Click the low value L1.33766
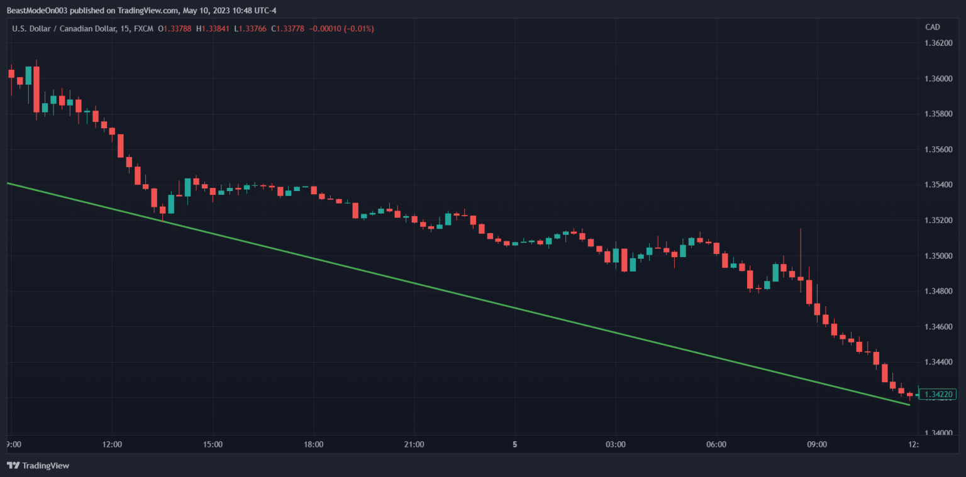The image size is (966, 477). pos(250,28)
